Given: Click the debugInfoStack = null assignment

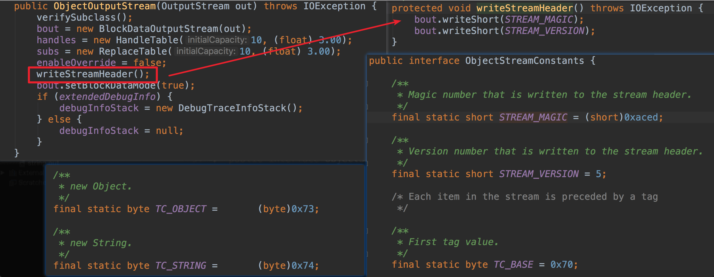Looking at the screenshot, I should coord(121,131).
